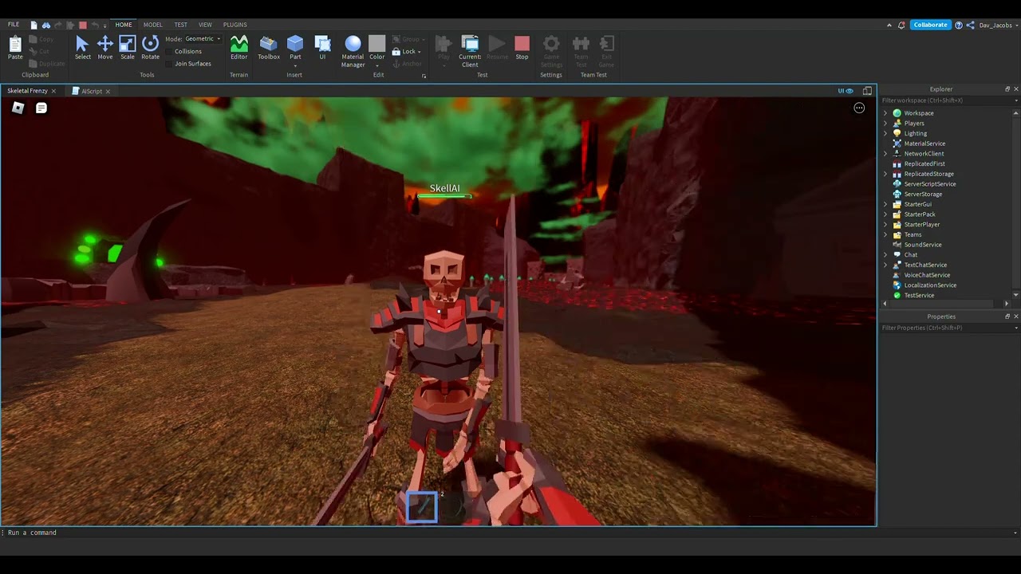1021x574 pixels.
Task: Select the Select tool
Action: pyautogui.click(x=82, y=47)
